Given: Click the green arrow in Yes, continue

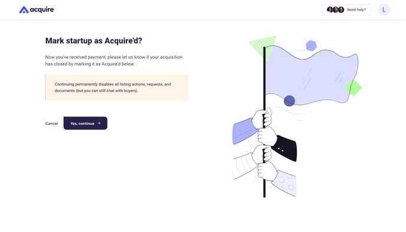Looking at the screenshot, I should 99,123.
